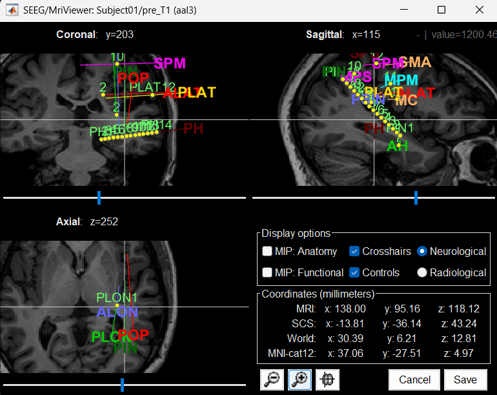Click the Sagittal slice slider handle
The image size is (497, 395).
coord(416,197)
